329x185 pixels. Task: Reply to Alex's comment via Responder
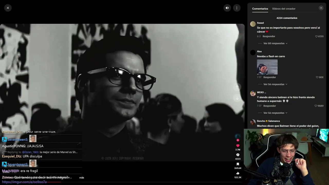[x=270, y=77]
